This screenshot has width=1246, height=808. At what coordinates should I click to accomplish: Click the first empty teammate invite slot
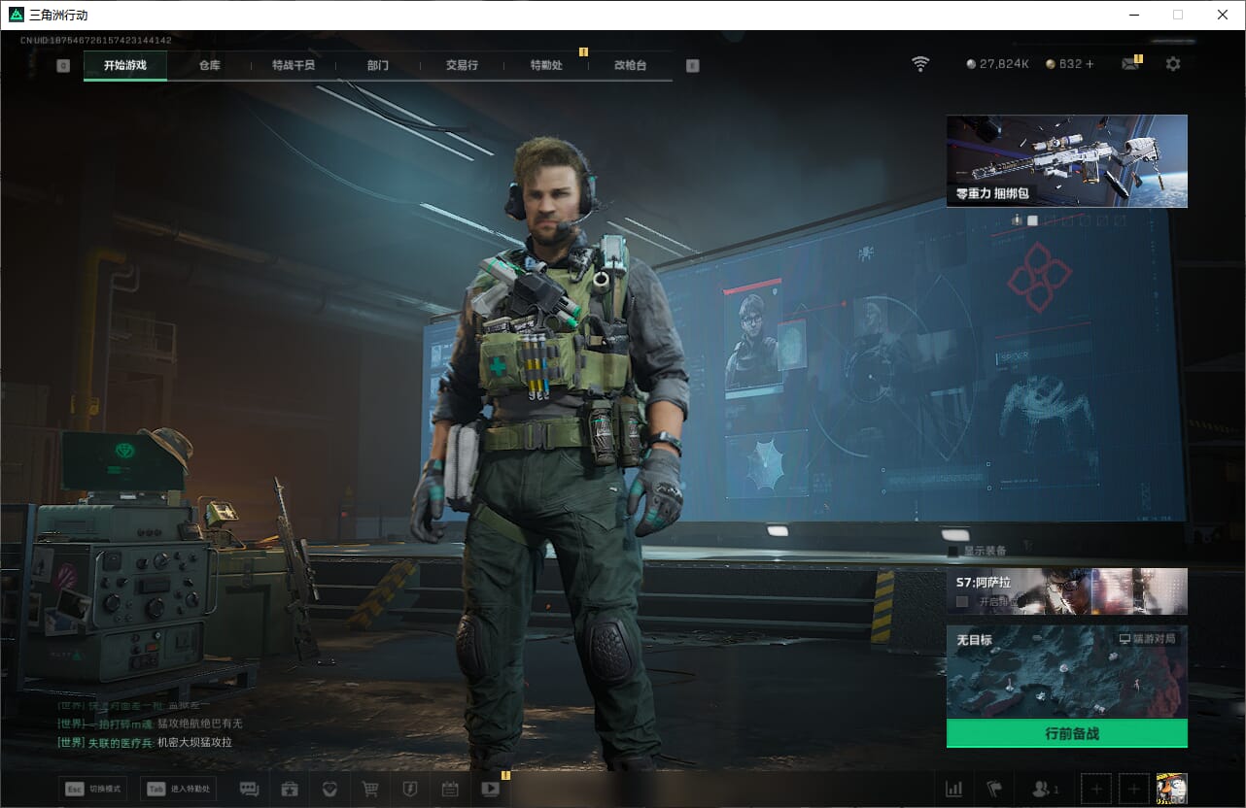click(x=1096, y=789)
